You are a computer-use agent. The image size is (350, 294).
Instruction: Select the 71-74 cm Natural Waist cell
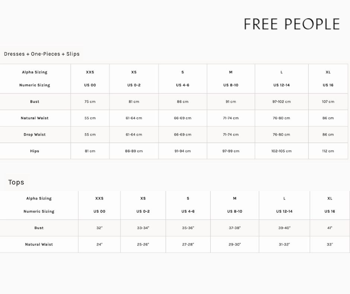coord(231,118)
